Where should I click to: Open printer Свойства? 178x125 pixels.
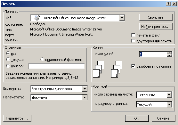coord(156,17)
